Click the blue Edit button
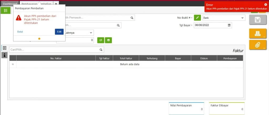 pos(59,32)
